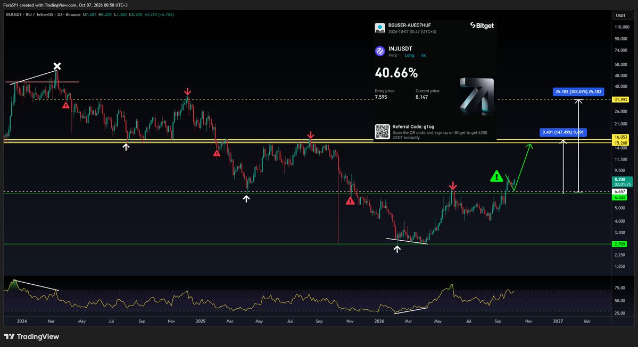The image size is (638, 347).
Task: Click the 2026-10-07 00:42 card timestamp
Action: coord(412,32)
